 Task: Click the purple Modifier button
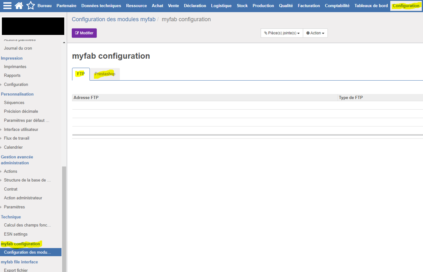click(x=84, y=33)
